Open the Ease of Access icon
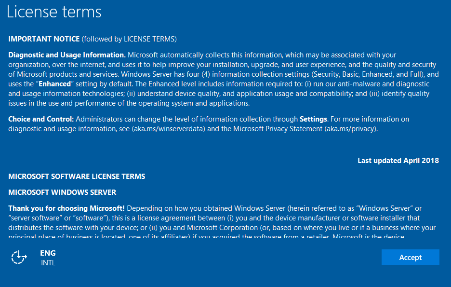The image size is (451, 287). point(19,257)
